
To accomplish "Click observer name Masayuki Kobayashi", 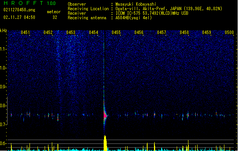I will 136,4.
